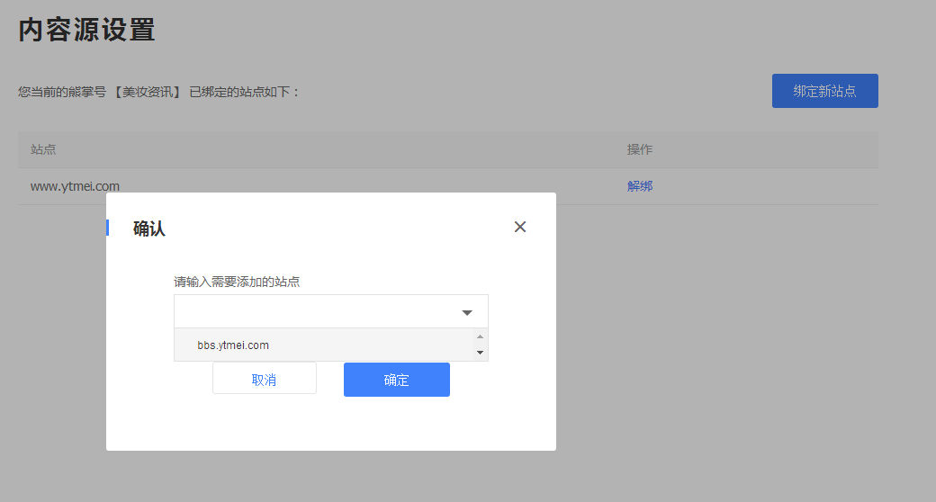The width and height of the screenshot is (936, 502).
Task: Click the 确认 dialog title
Action: point(148,228)
